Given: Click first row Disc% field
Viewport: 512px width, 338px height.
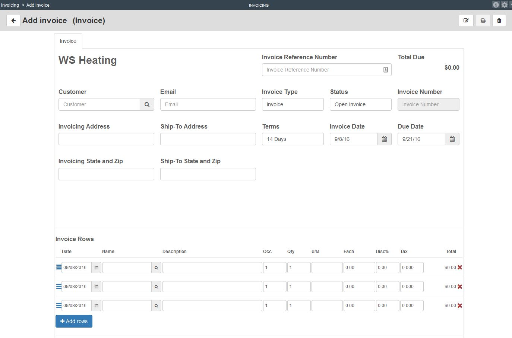Looking at the screenshot, I should (x=388, y=268).
